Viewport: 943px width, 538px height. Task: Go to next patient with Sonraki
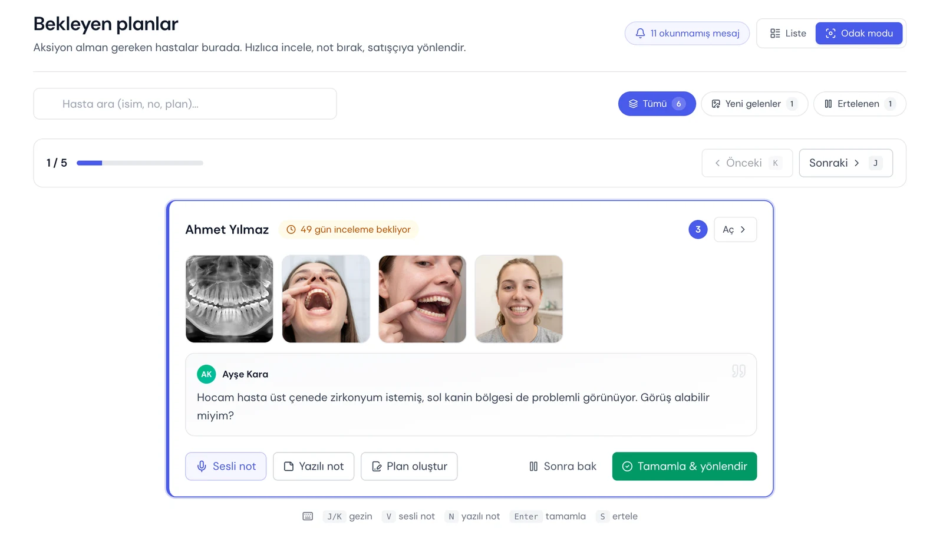click(845, 163)
